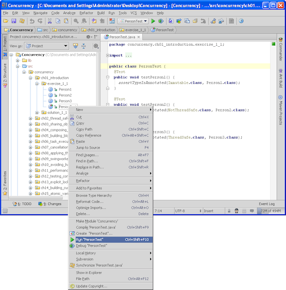Screen dimensions: 286x290
Task: Click the Undo arrow in toolbar
Action: coord(32,21)
